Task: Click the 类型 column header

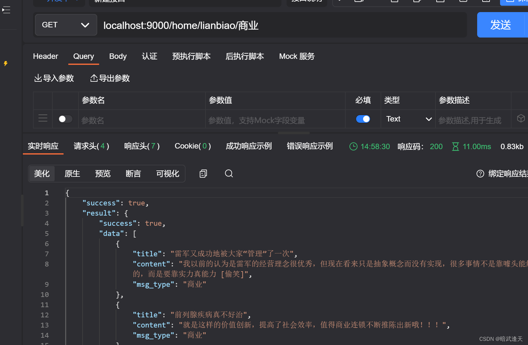Action: coord(392,100)
